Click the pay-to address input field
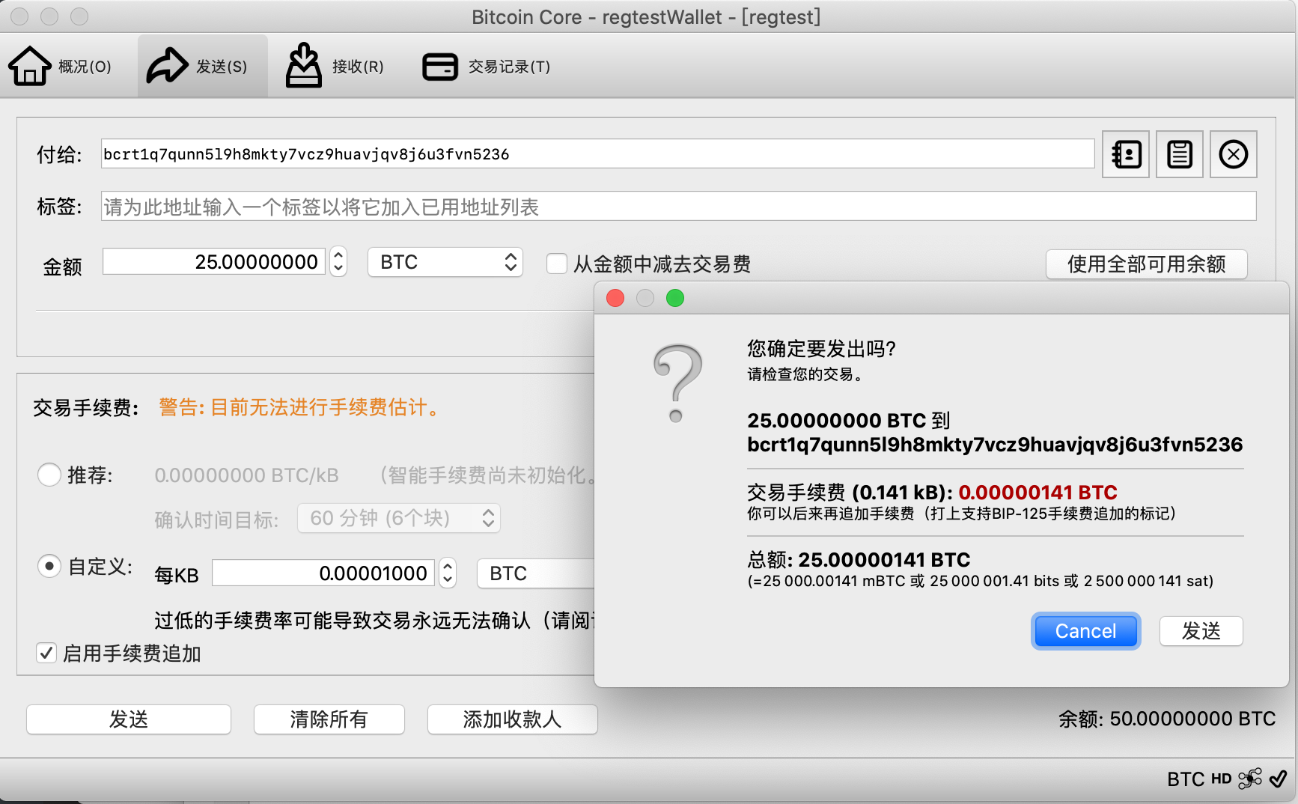The image size is (1298, 804). pyautogui.click(x=597, y=154)
